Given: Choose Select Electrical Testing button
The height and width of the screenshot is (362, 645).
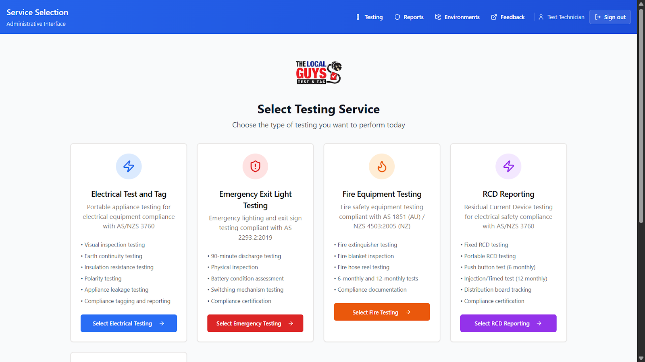Looking at the screenshot, I should coord(129,323).
